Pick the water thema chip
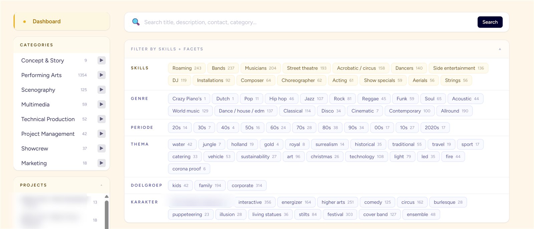The width and height of the screenshot is (534, 229). click(182, 145)
